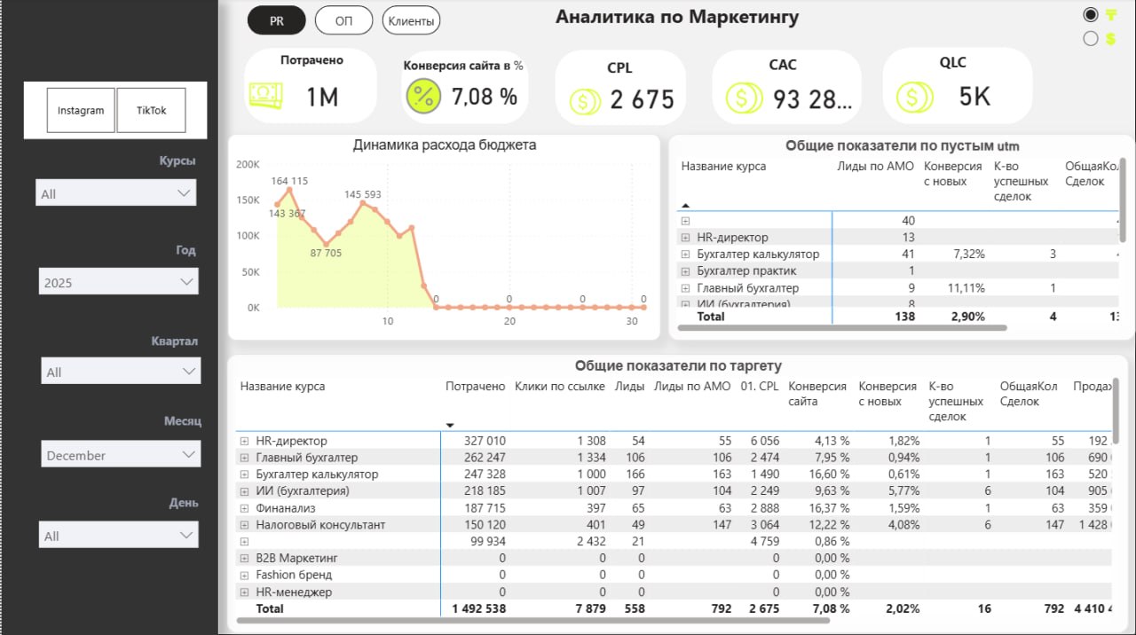Open the День dropdown
This screenshot has width=1136, height=635.
119,536
